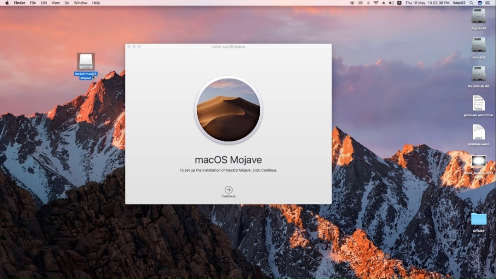Open the Apple menu
The width and height of the screenshot is (496, 279).
coord(7,3)
